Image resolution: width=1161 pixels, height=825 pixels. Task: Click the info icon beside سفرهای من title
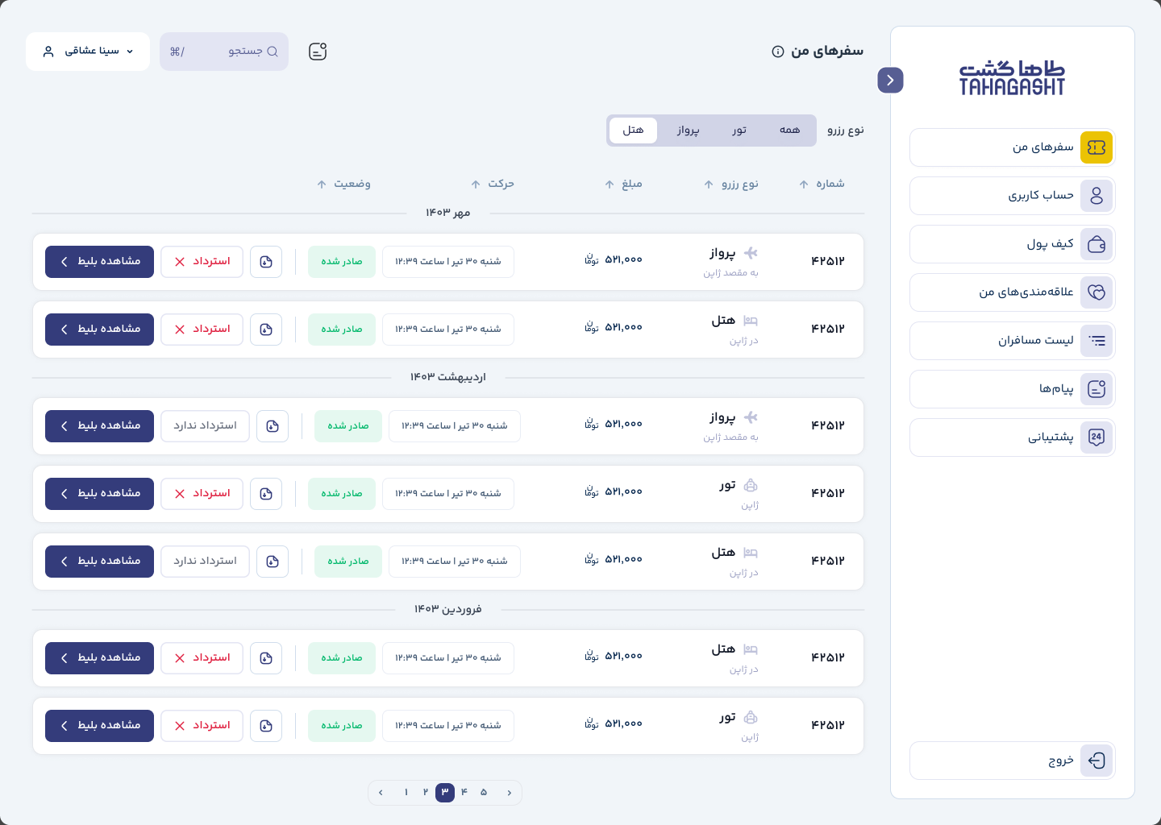pyautogui.click(x=778, y=52)
